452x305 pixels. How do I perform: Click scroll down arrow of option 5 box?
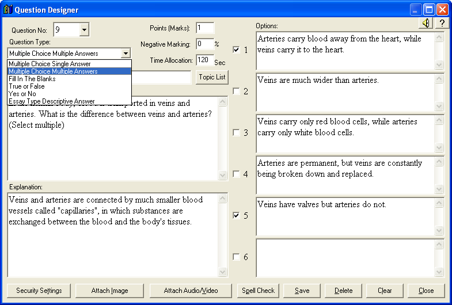pyautogui.click(x=439, y=230)
